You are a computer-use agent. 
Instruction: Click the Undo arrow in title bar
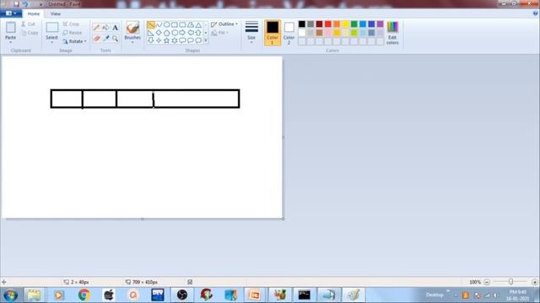click(25, 4)
